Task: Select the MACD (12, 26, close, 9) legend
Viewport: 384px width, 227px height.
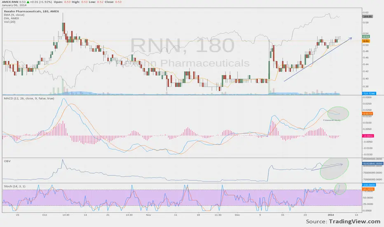Action: pos(29,98)
